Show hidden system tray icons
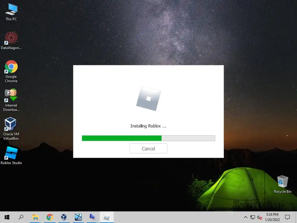This screenshot has height=223, width=297. coord(245,217)
